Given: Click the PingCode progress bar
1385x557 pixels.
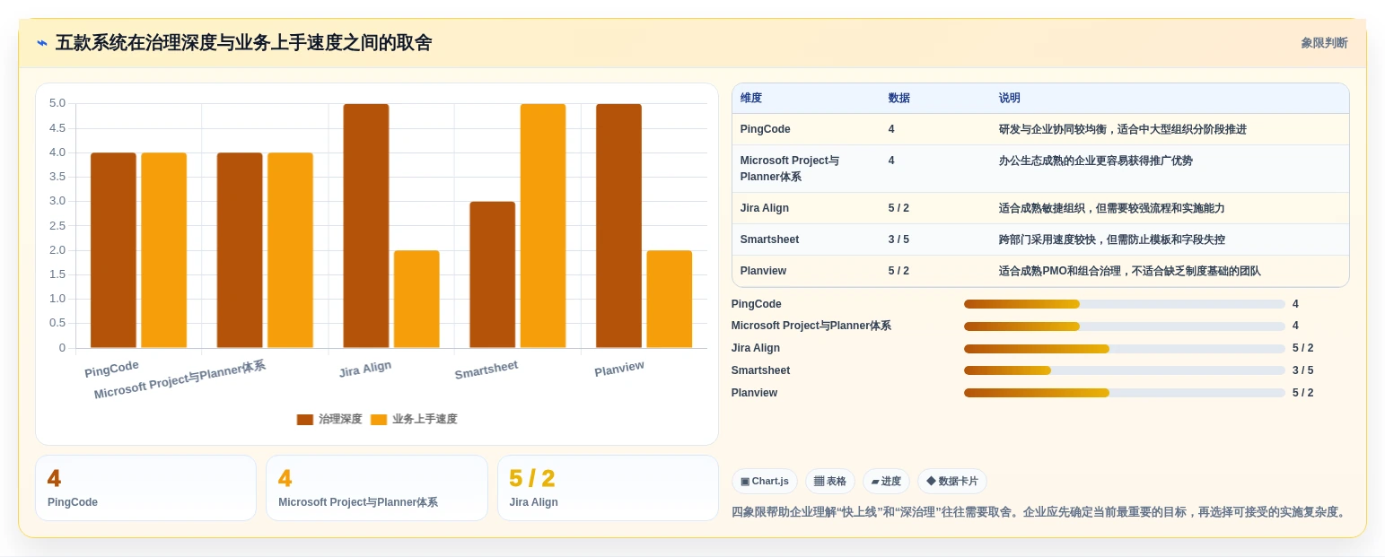Looking at the screenshot, I should point(1125,304).
